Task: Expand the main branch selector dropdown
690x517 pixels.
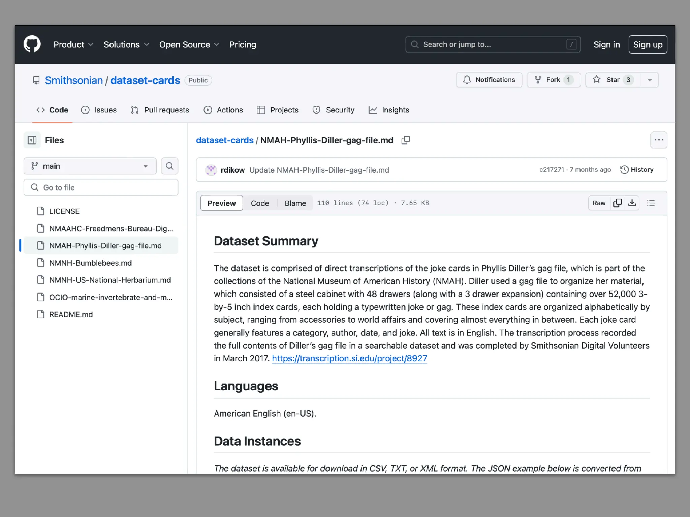Action: tap(90, 166)
